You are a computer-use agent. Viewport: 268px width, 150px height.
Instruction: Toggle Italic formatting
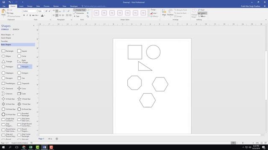(27, 15)
